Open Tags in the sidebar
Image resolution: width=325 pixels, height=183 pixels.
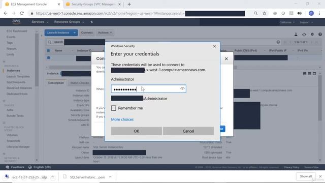(10, 43)
